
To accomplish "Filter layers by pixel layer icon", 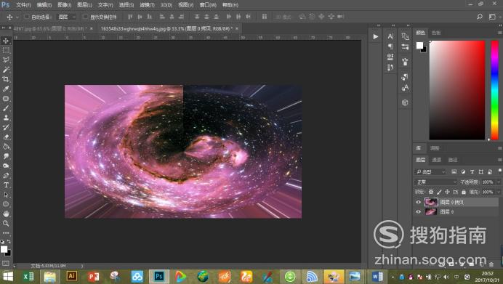I will click(454, 172).
